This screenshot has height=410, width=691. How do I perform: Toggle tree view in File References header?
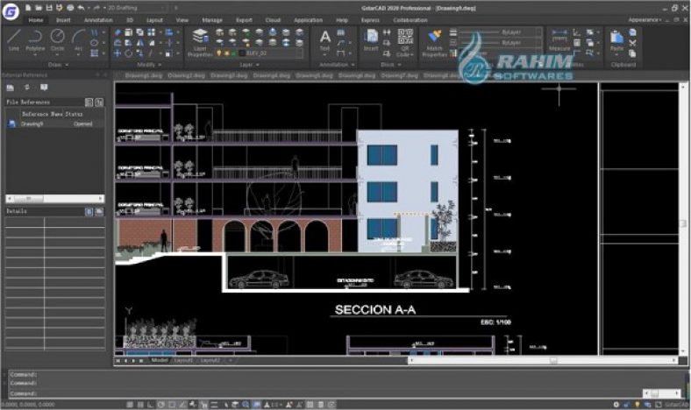click(x=99, y=102)
